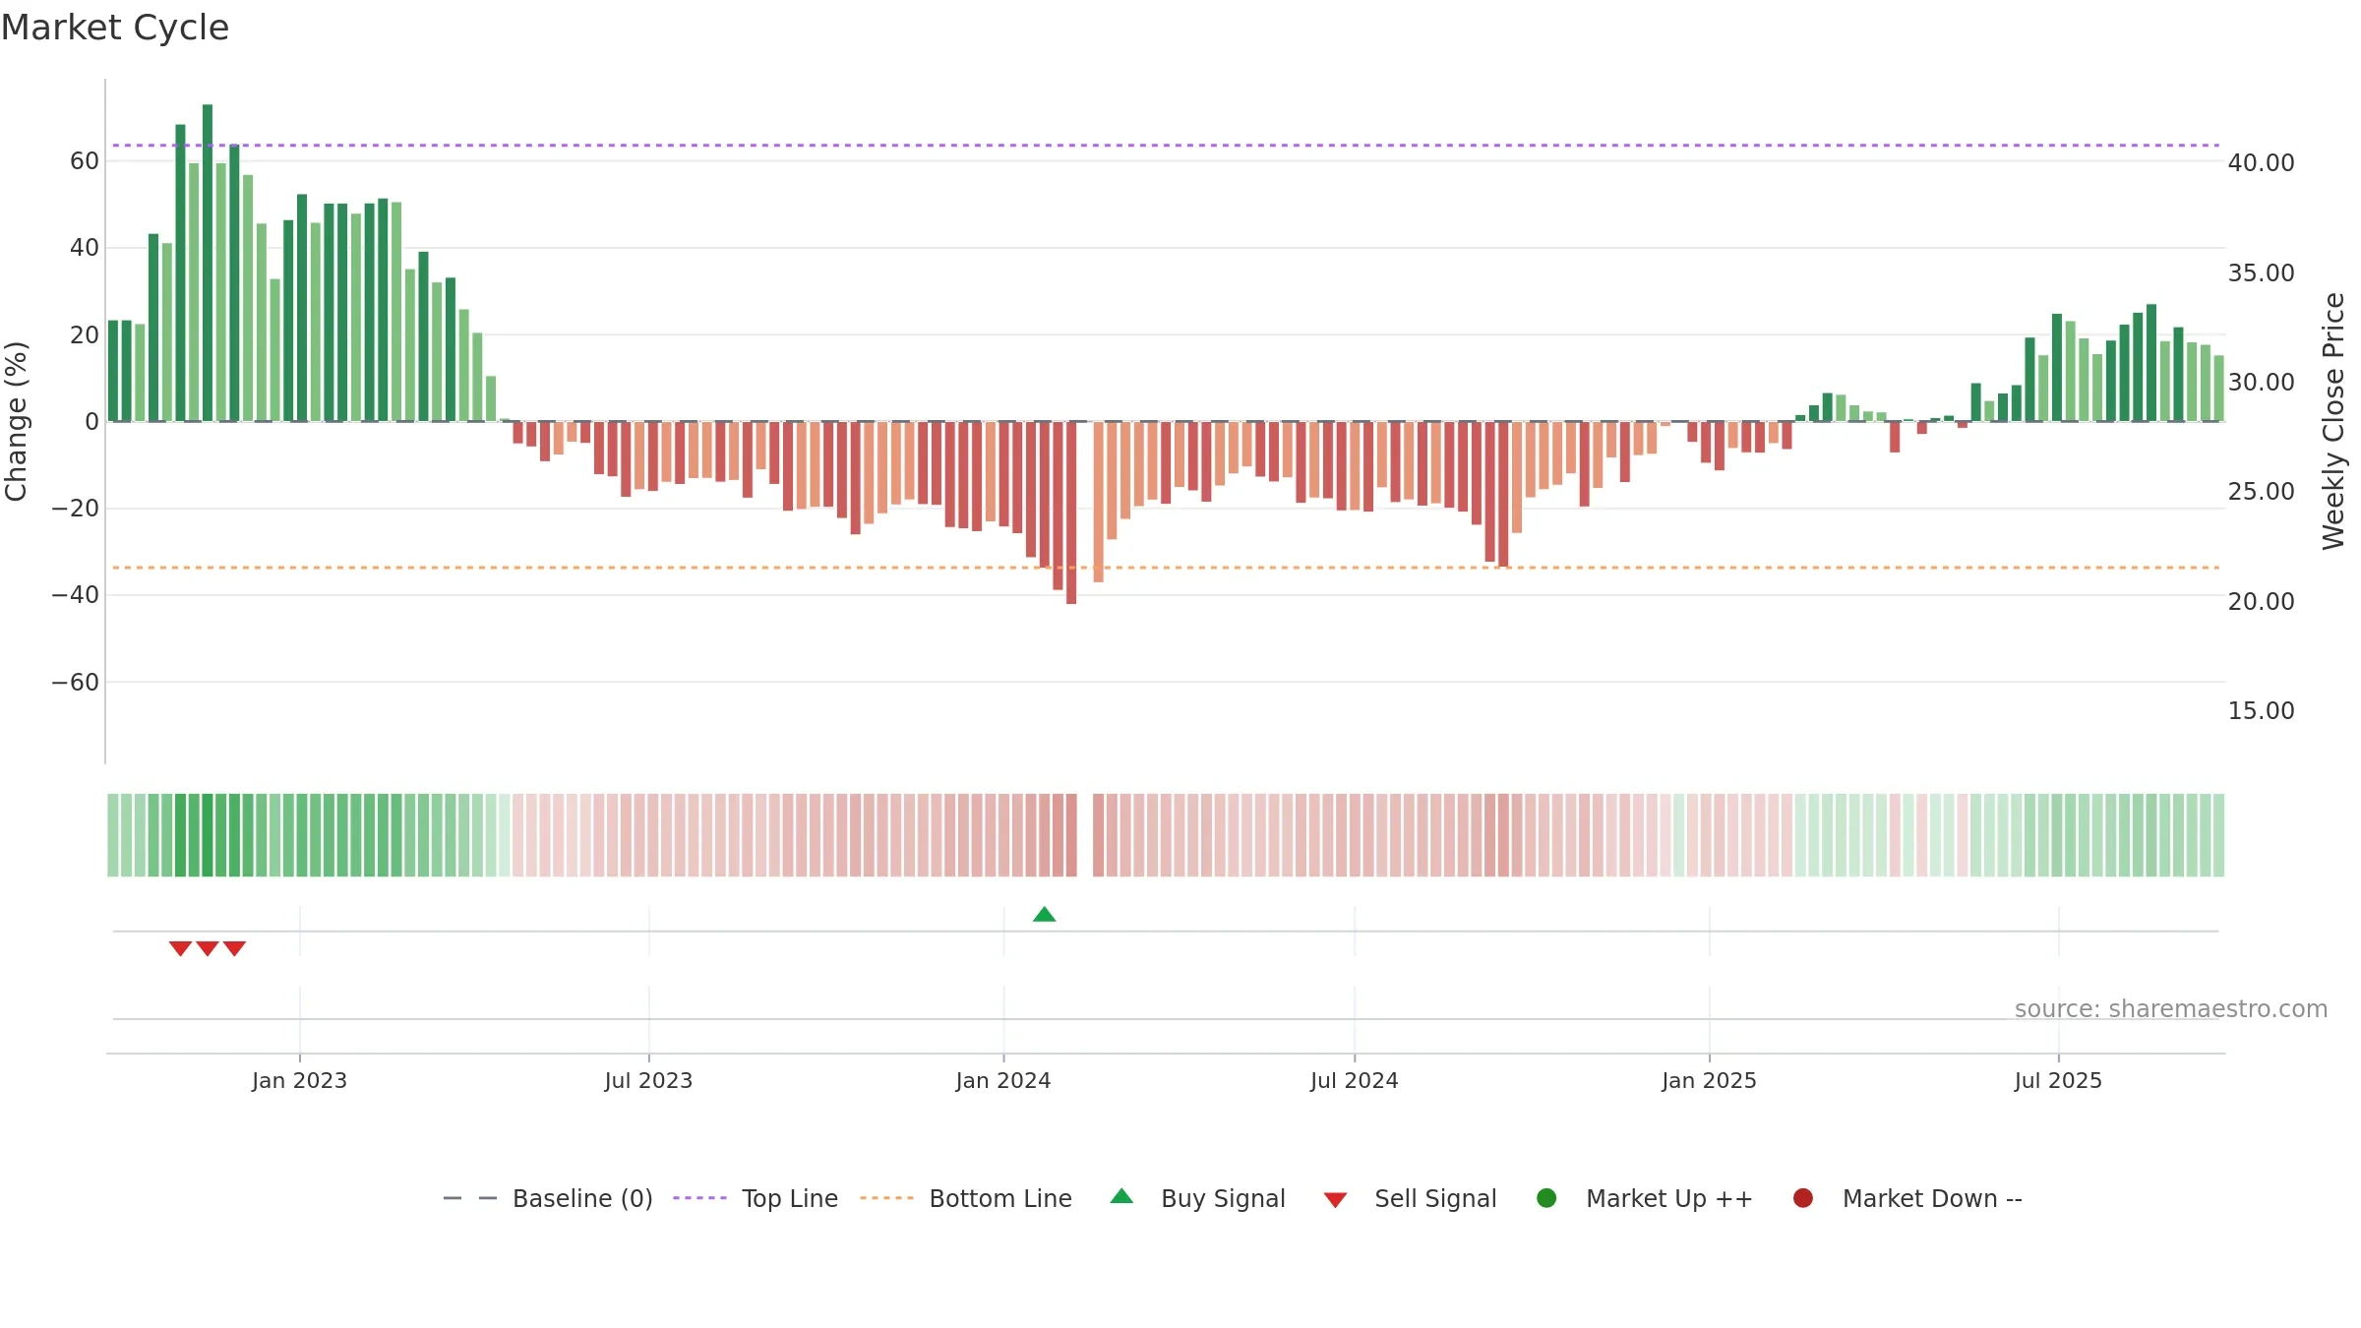Click the white gap in the heat strip
The image size is (2361, 1328).
point(1085,835)
